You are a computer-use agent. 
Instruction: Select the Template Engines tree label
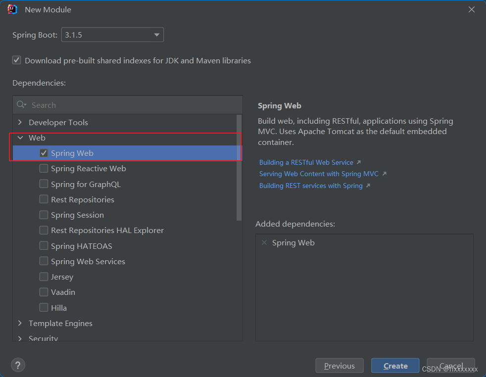60,323
